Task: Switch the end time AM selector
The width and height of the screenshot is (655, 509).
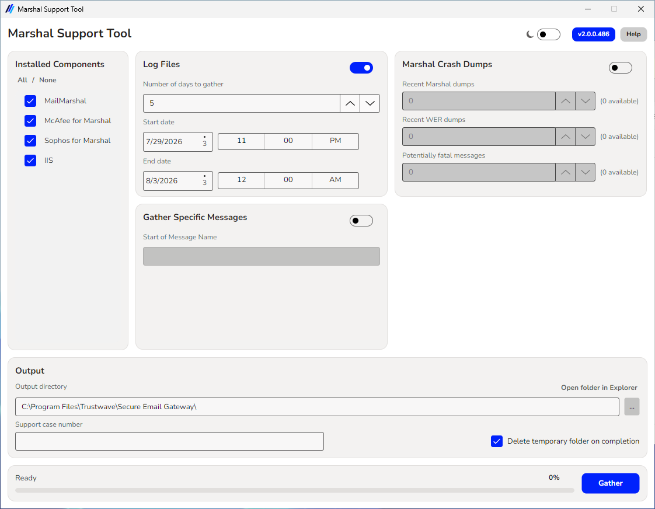Action: 336,180
